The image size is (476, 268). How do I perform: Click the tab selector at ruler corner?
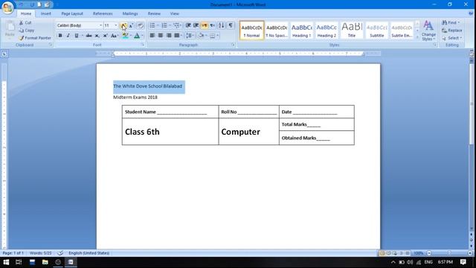coord(4,54)
